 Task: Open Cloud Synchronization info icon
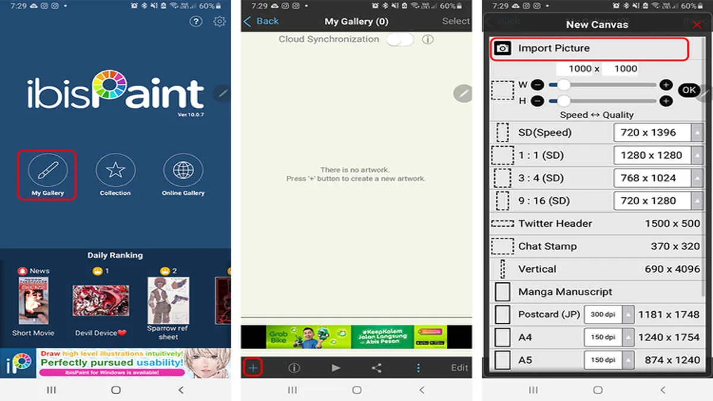[427, 39]
